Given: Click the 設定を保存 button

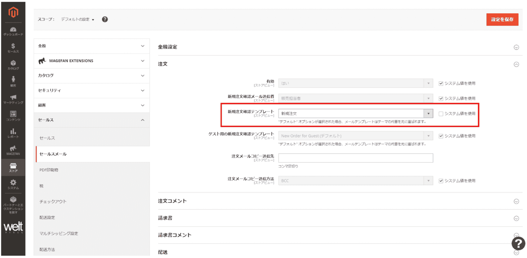Looking at the screenshot, I should click(x=502, y=19).
